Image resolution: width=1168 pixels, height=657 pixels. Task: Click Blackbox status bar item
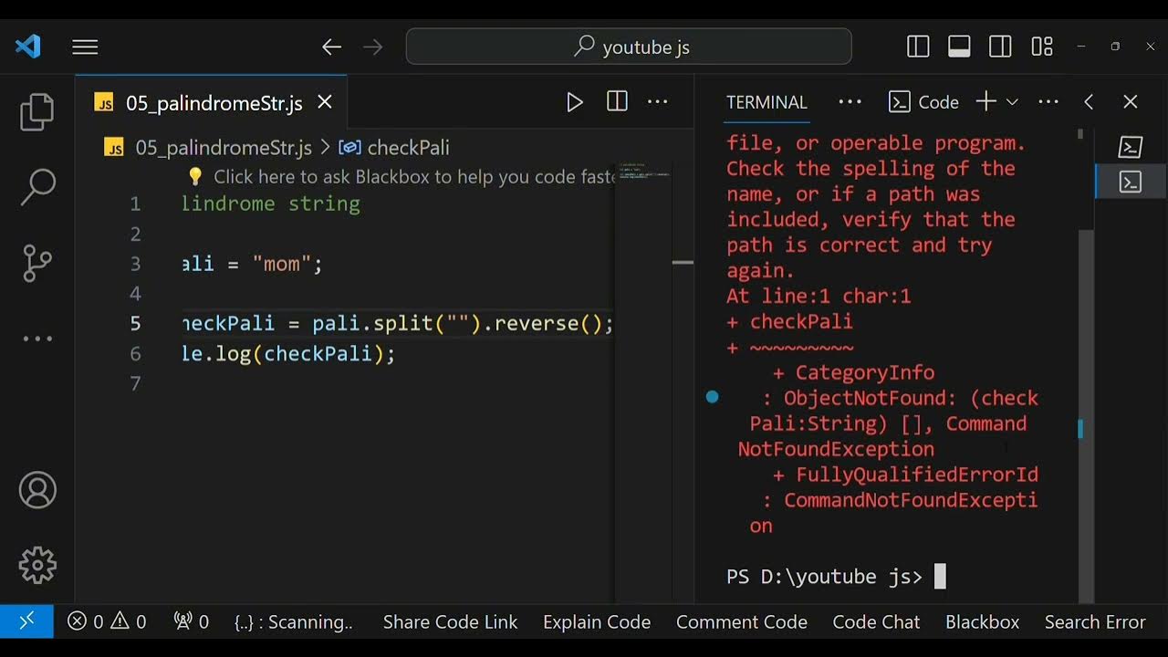[x=982, y=622]
